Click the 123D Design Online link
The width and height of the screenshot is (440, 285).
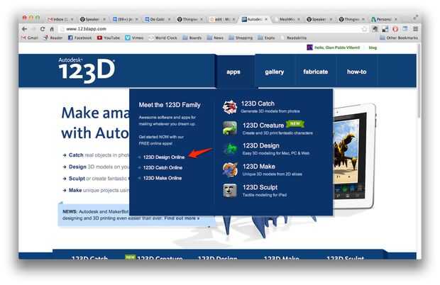[164, 157]
